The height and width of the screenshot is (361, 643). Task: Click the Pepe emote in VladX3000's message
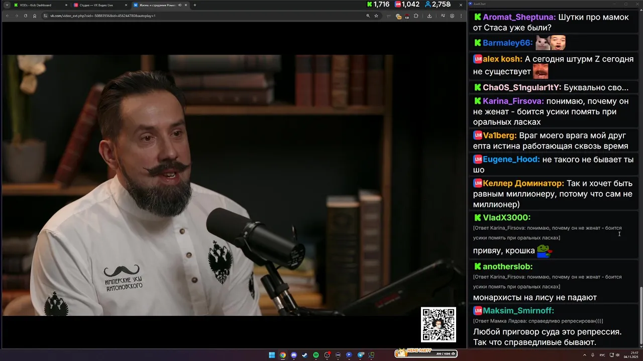coord(545,250)
